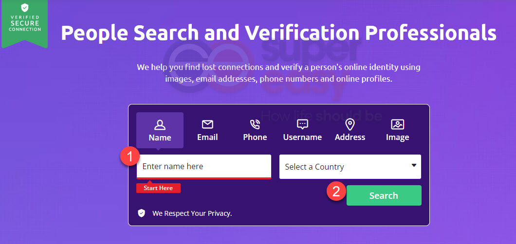Click the country dropdown arrow
The image size is (516, 244).
414,165
